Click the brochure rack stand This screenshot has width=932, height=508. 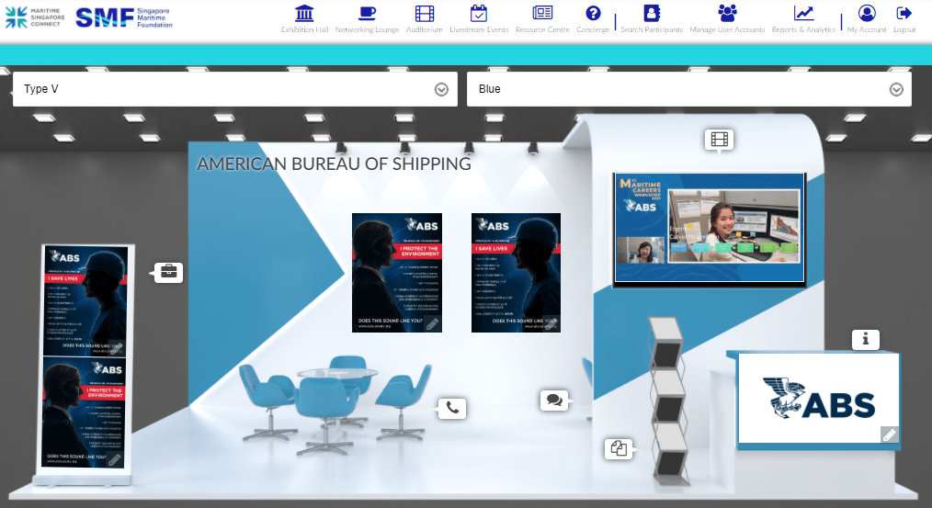click(x=668, y=401)
